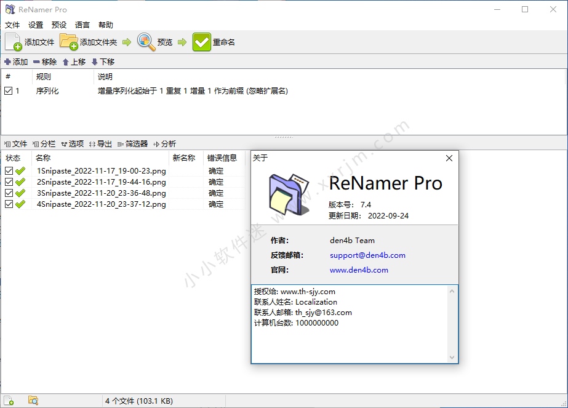This screenshot has width=568, height=408.
Task: Click the minus icon for removing a rule
Action: [36, 62]
